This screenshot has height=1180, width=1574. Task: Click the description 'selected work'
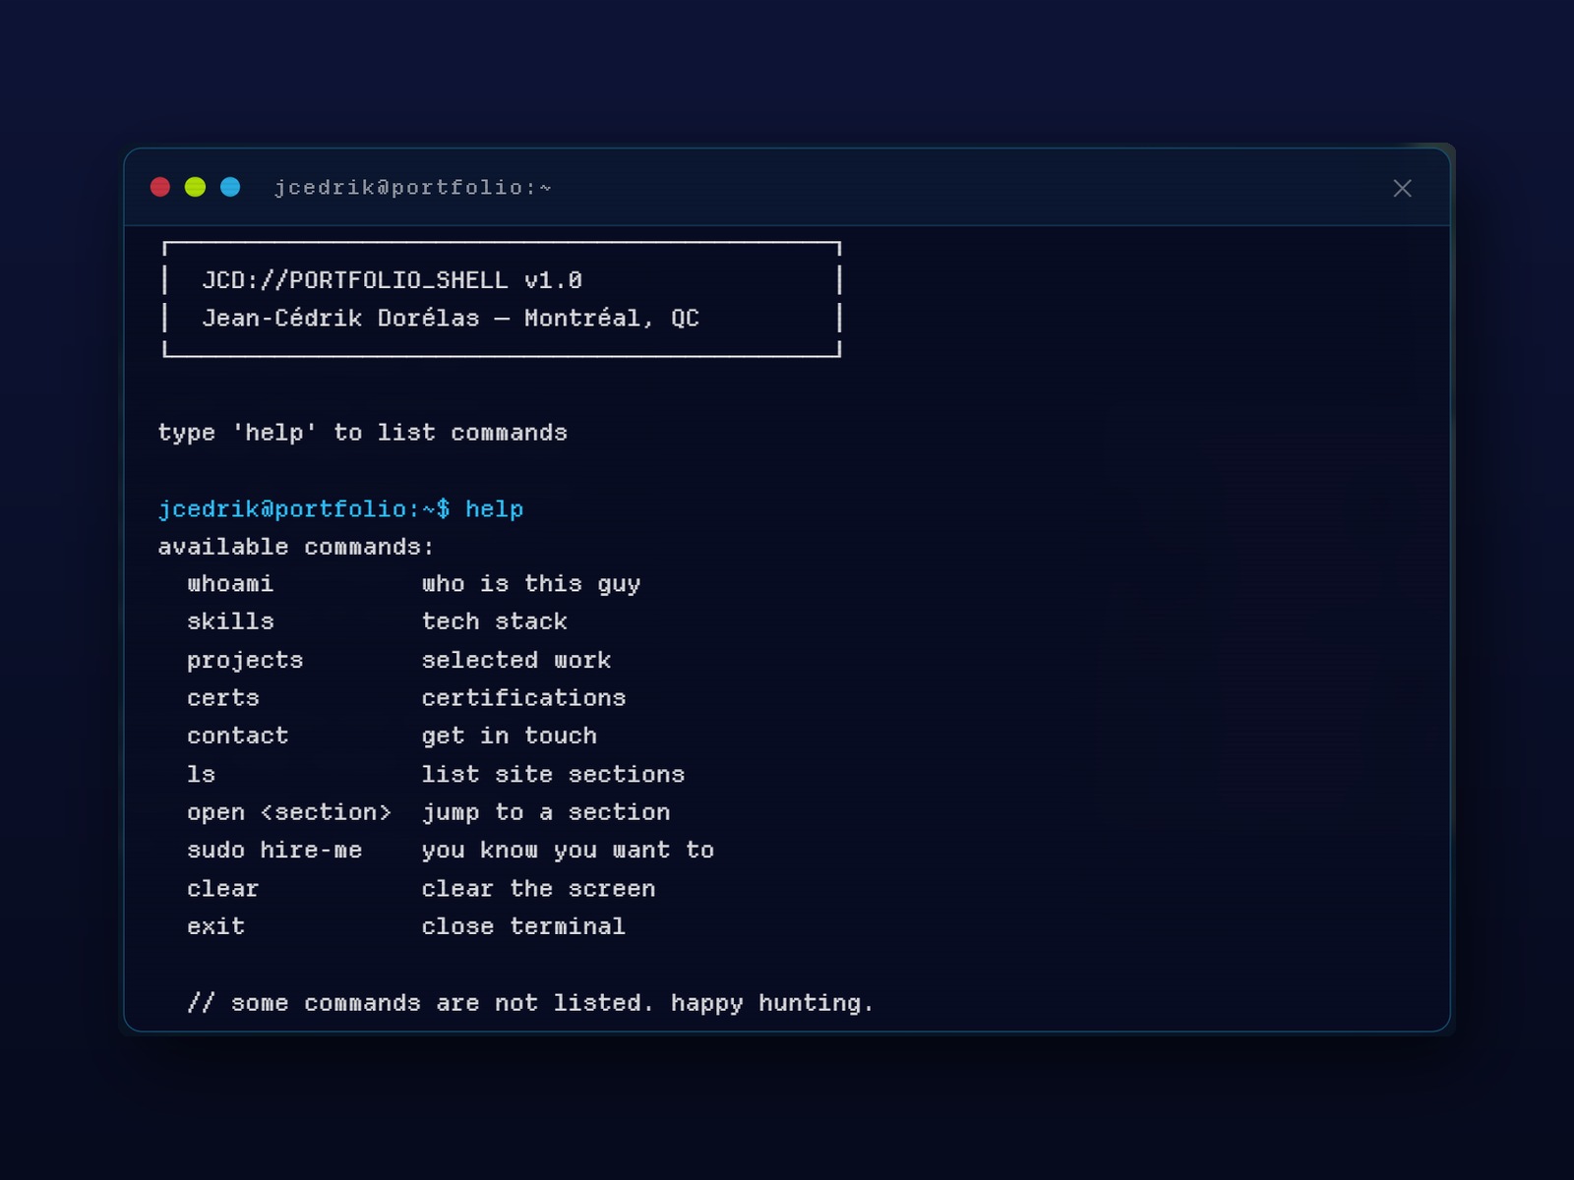tap(516, 660)
